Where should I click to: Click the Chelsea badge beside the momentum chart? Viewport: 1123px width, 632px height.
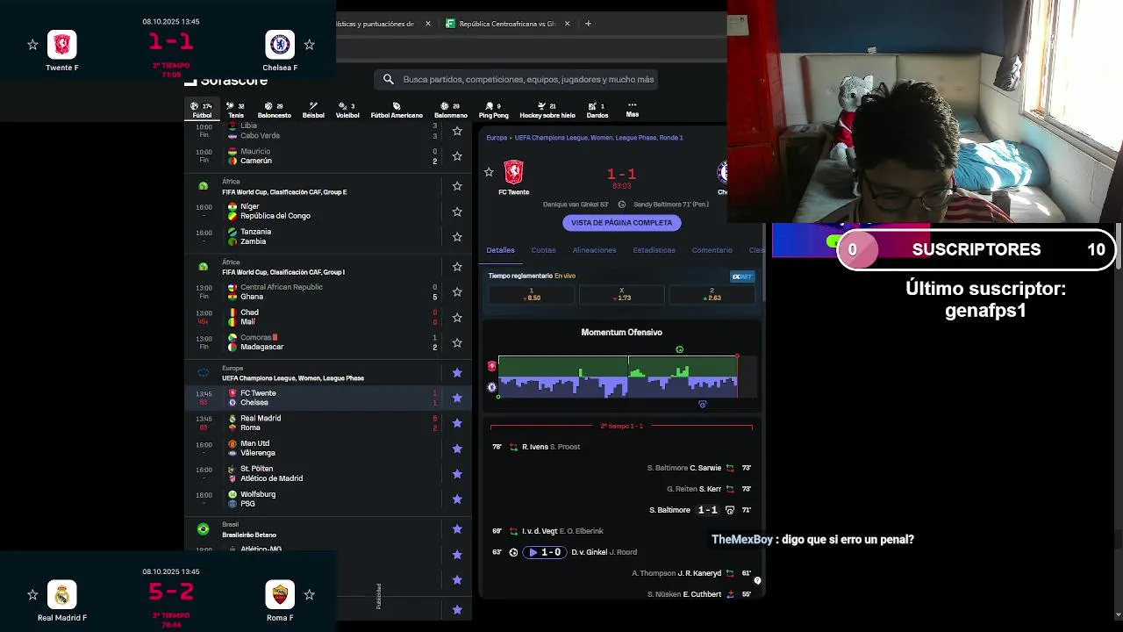491,387
